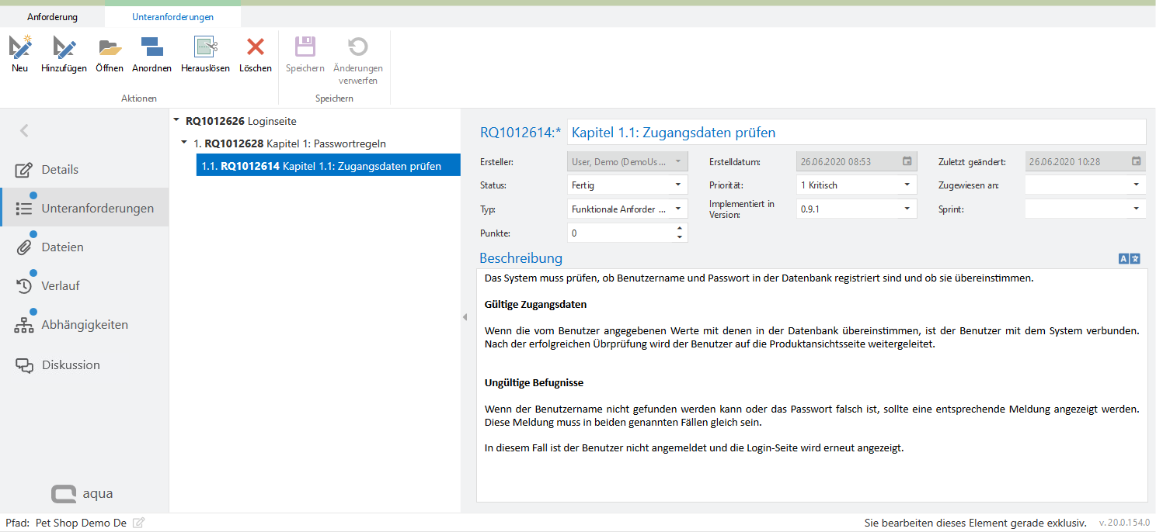
Task: Click the Herauslösen icon
Action: 205,48
